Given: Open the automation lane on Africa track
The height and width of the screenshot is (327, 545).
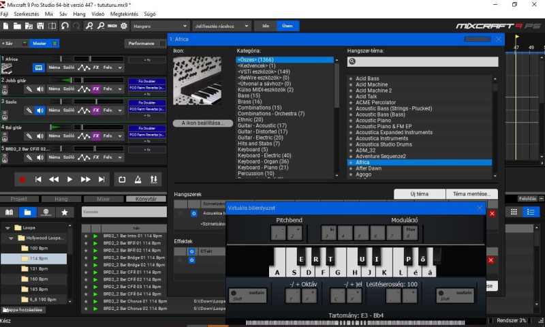Looking at the screenshot, I should coord(85,68).
